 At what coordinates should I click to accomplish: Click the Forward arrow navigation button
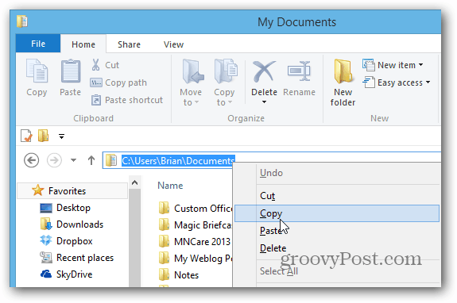click(x=54, y=160)
